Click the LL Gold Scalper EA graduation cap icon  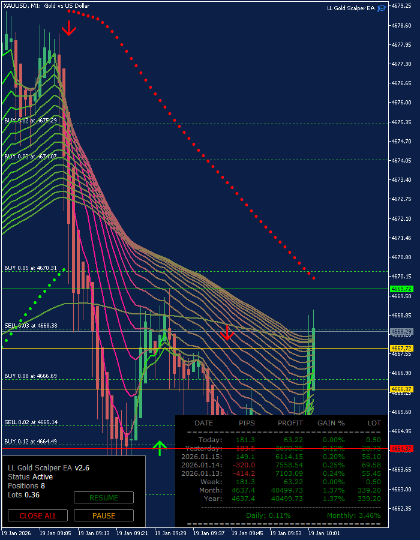(x=382, y=8)
